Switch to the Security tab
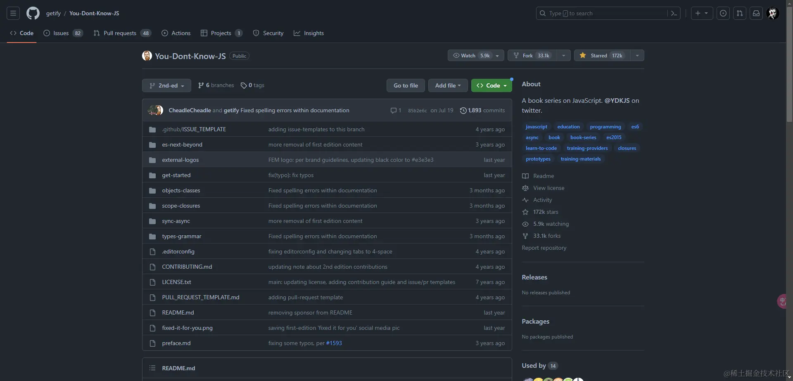 pyautogui.click(x=268, y=33)
